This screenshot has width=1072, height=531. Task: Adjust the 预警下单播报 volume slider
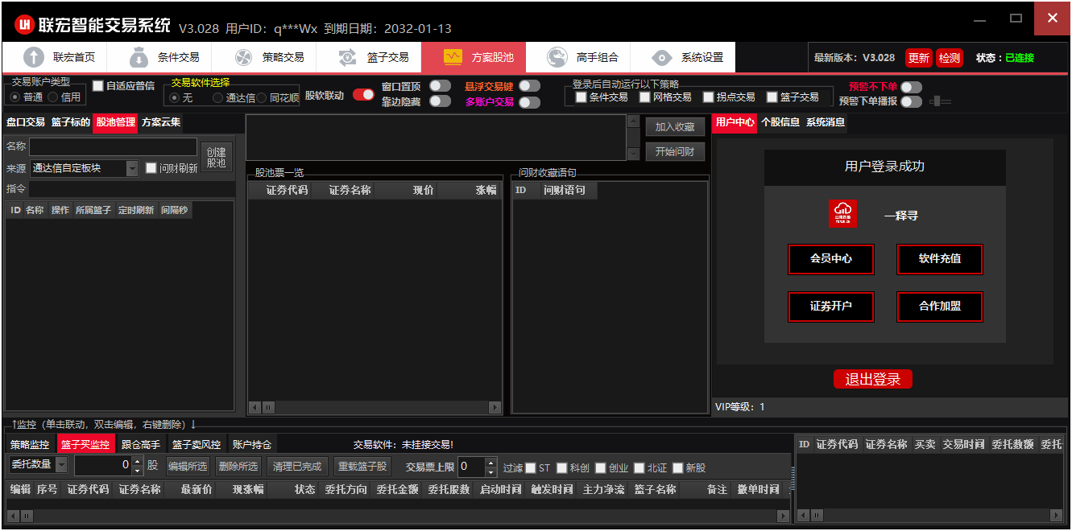pos(939,101)
